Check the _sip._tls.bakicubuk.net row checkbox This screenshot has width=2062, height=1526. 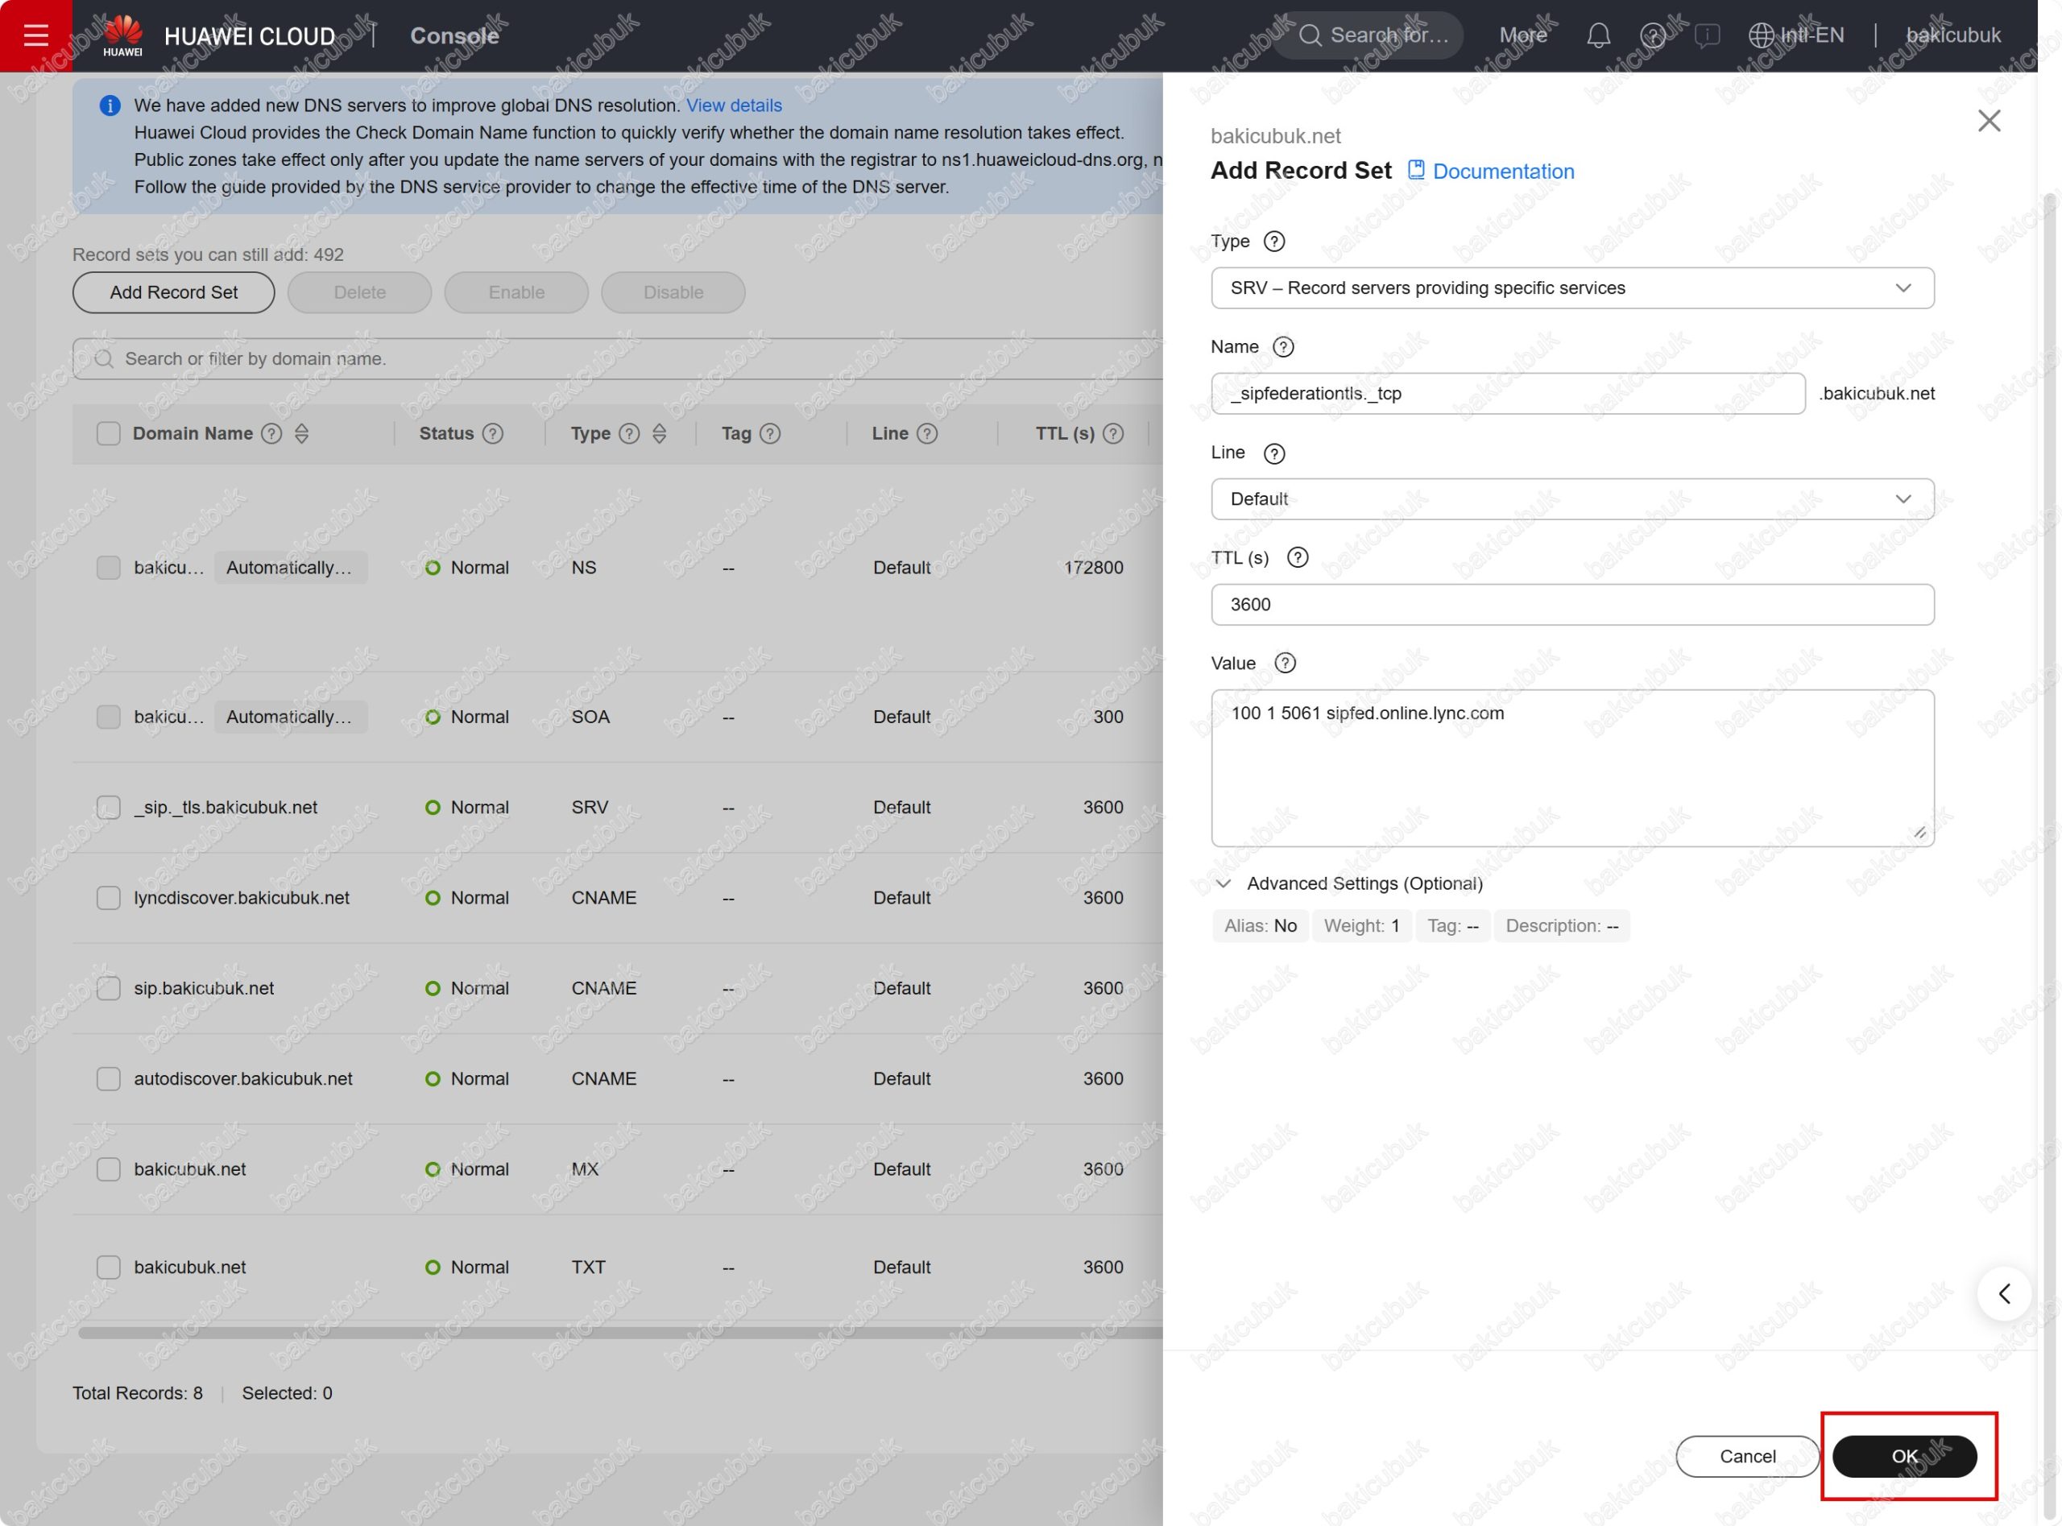tap(108, 808)
